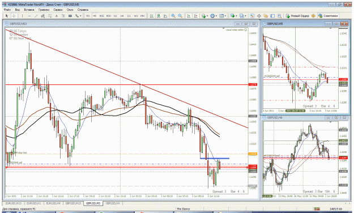Click the connection status '1465/3 kb'

[x=336, y=209]
